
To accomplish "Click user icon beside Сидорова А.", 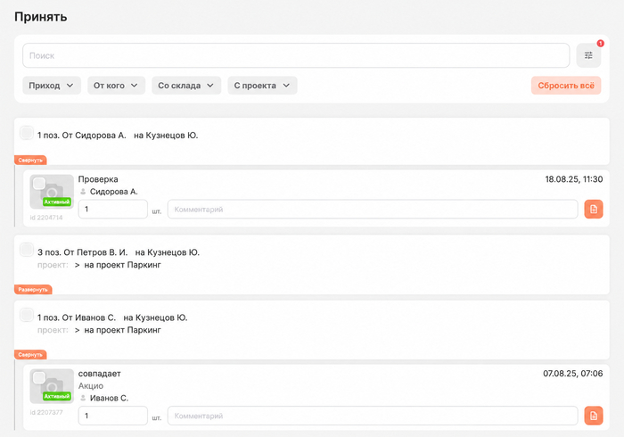I will pyautogui.click(x=83, y=192).
